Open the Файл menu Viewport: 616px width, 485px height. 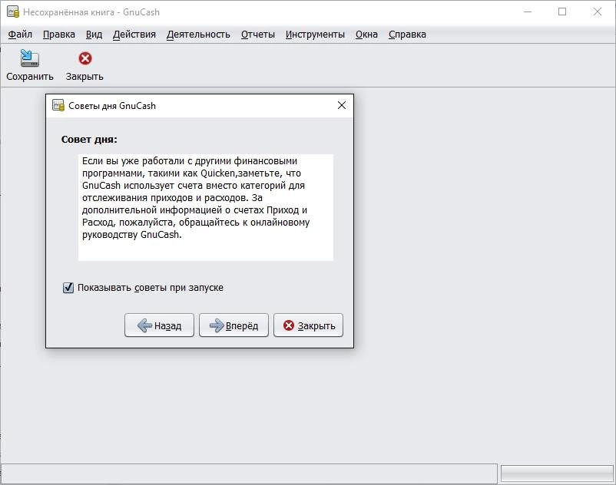point(20,35)
